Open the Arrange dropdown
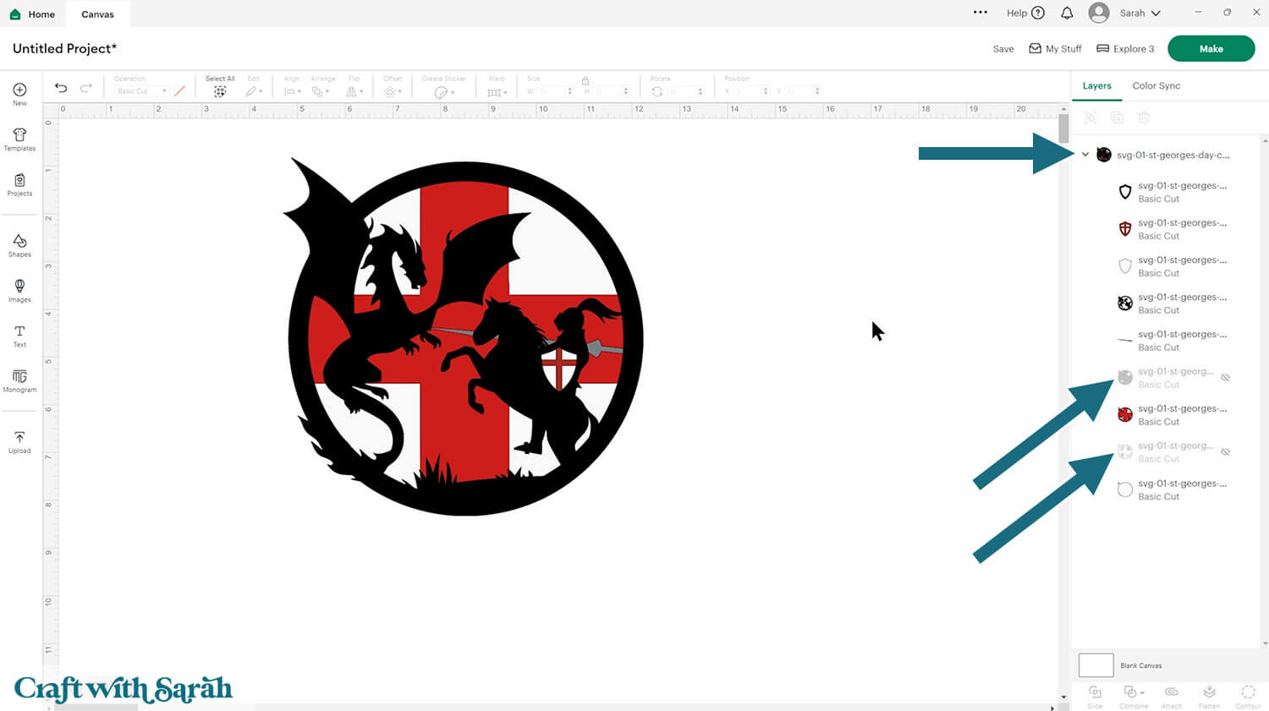 (x=321, y=91)
